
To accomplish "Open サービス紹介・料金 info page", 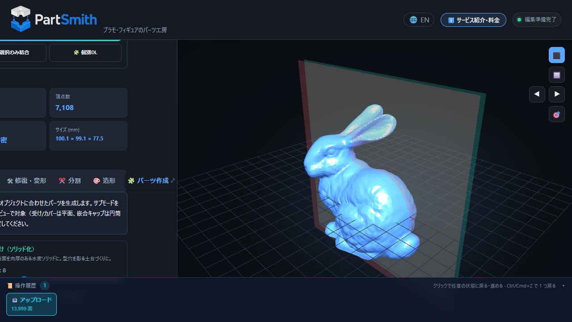I will tap(473, 20).
